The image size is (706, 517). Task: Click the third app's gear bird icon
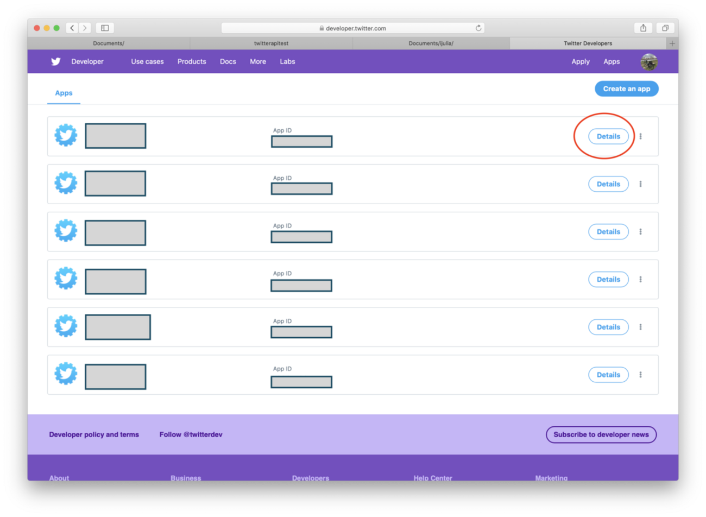point(66,231)
